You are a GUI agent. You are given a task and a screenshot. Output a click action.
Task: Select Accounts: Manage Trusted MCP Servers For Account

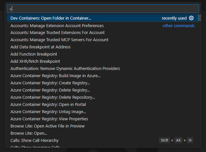tap(102, 40)
